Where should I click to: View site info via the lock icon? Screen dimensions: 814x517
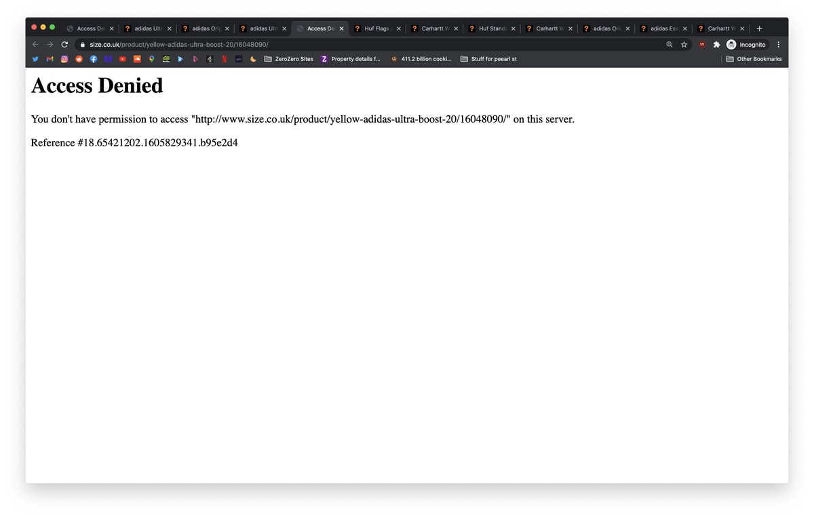point(83,44)
